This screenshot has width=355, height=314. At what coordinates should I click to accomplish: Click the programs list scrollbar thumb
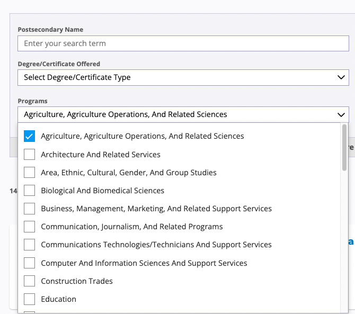click(x=344, y=148)
